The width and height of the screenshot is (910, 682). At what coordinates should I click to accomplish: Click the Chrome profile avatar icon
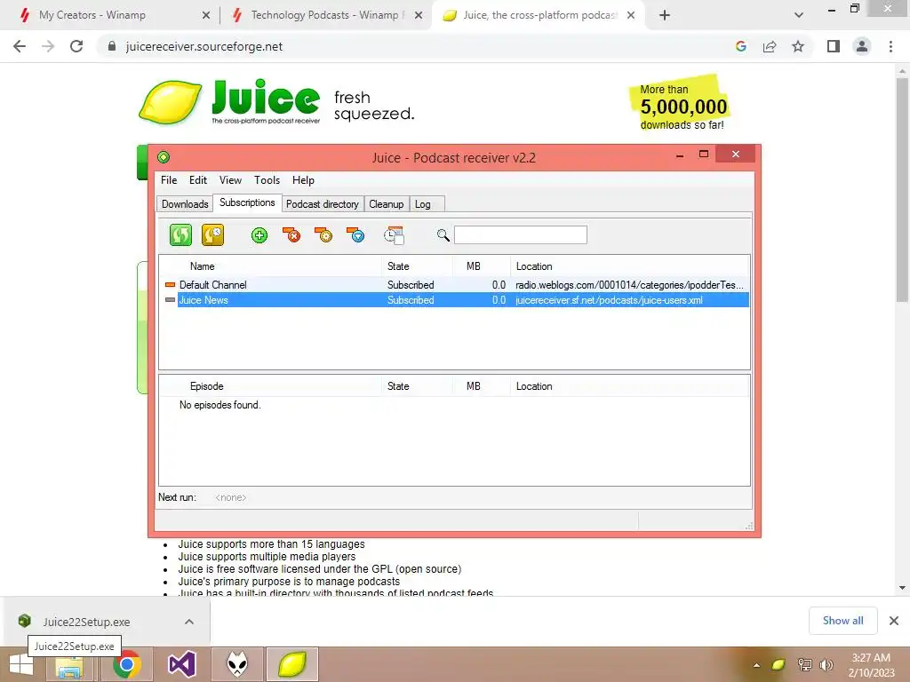coord(862,46)
